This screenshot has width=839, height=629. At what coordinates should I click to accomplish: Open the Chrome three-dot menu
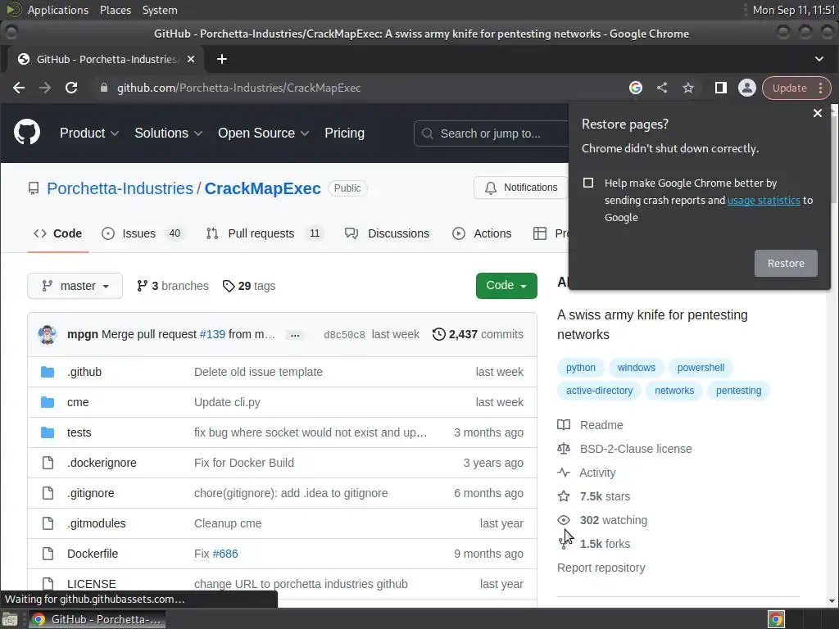coord(821,88)
